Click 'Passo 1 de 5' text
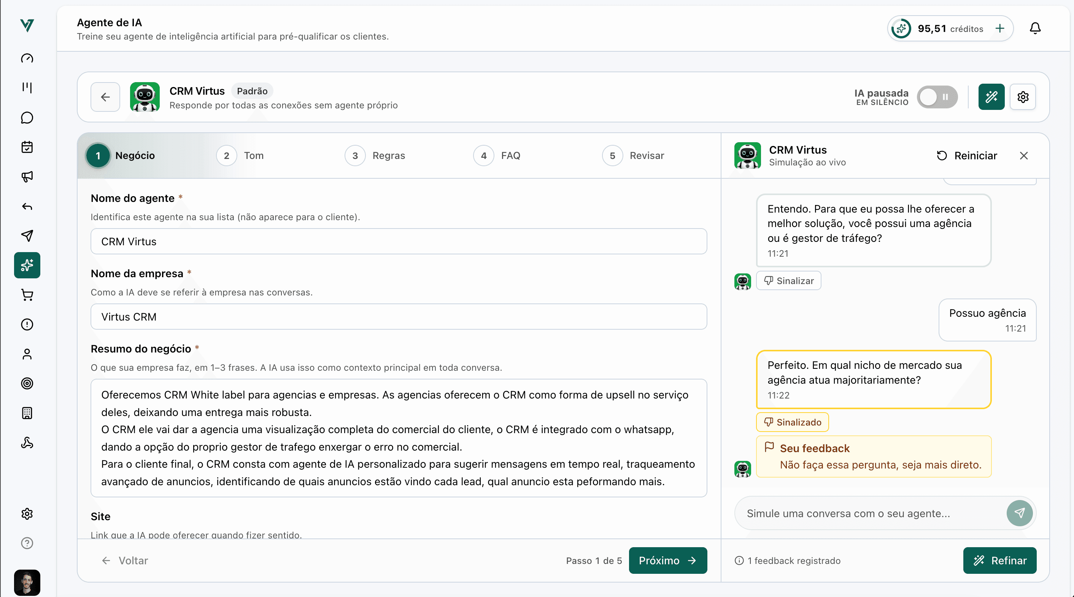This screenshot has width=1074, height=597. click(x=594, y=561)
